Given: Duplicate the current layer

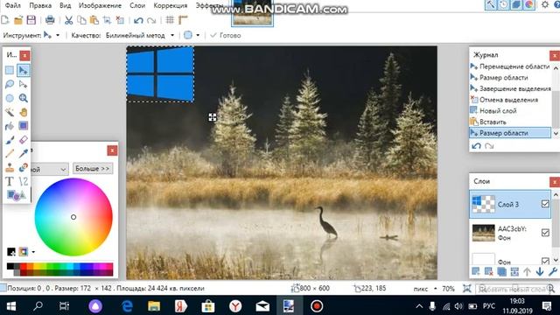Looking at the screenshot, I should [501, 272].
